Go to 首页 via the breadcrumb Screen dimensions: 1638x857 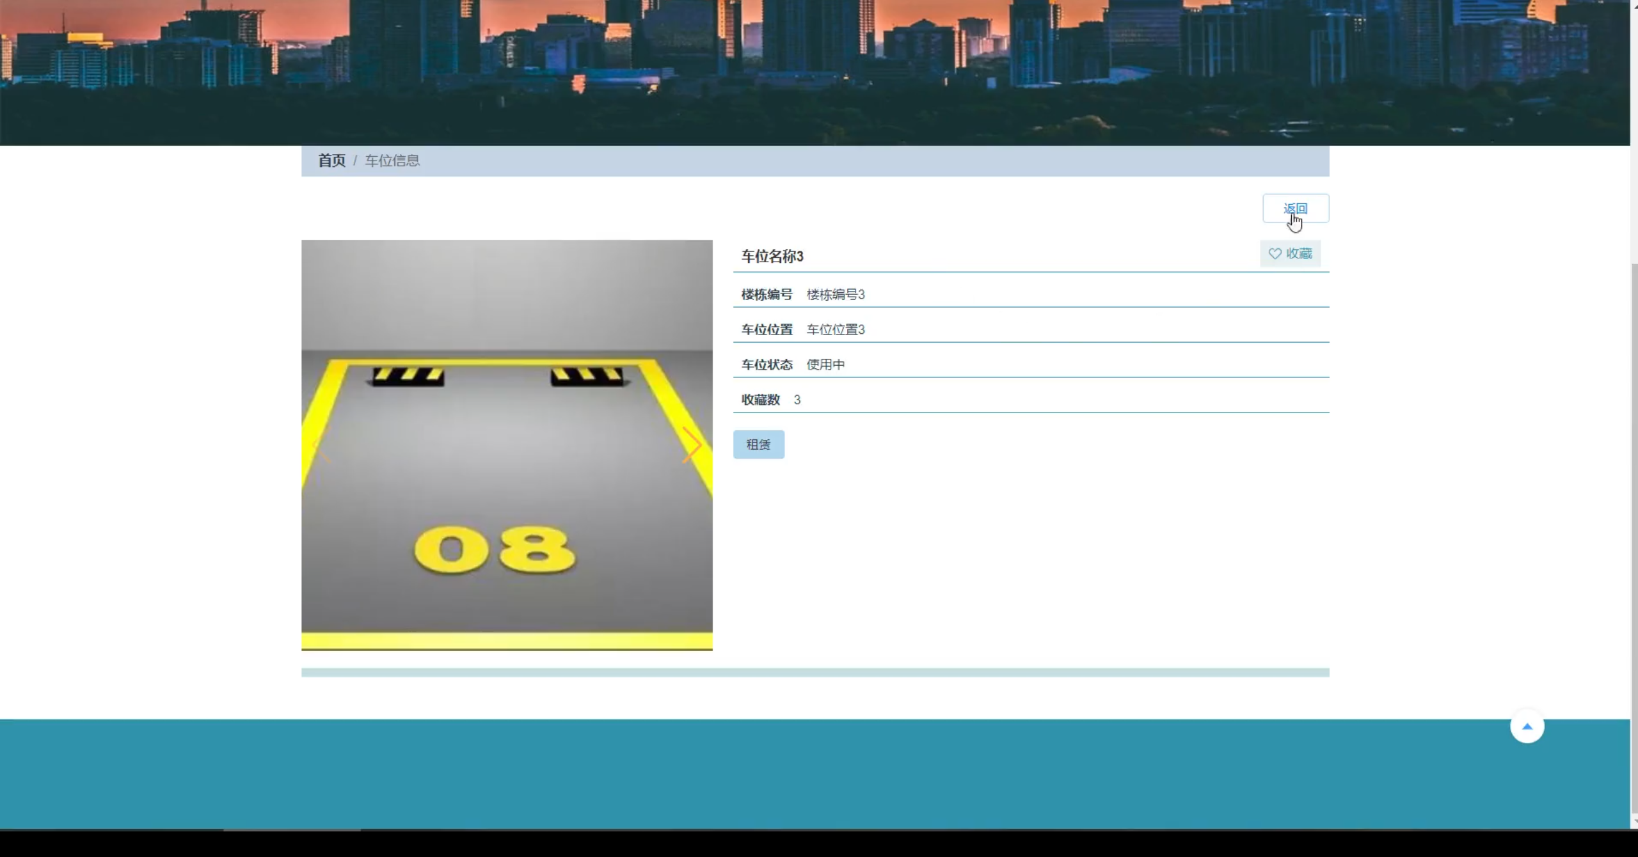[331, 161]
